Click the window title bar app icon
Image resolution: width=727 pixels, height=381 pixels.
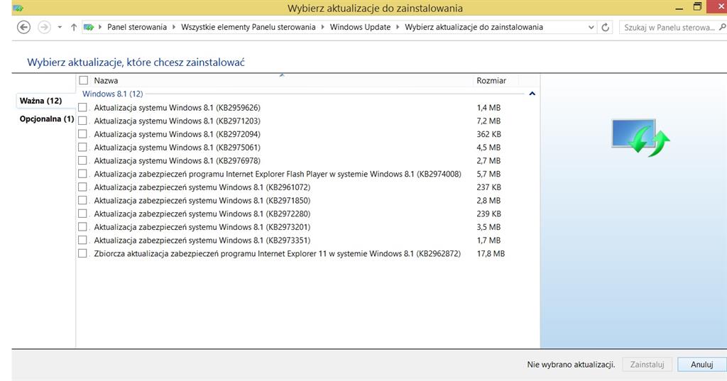tap(18, 9)
